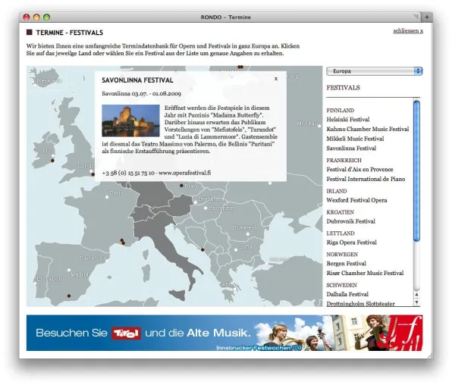Viewport: 452px width, 385px height.
Task: Select Savonlinna Festival in list
Action: 351,148
